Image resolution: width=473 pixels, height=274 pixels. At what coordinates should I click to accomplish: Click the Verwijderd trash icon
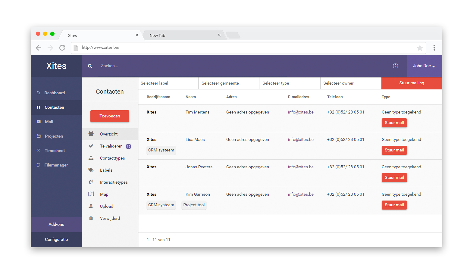click(91, 218)
